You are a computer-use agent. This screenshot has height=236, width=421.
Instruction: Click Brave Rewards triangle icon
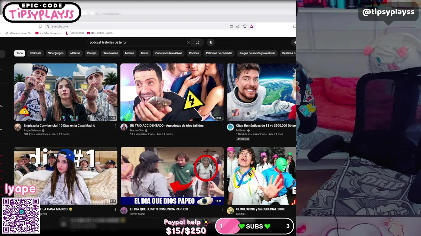pyautogui.click(x=252, y=26)
